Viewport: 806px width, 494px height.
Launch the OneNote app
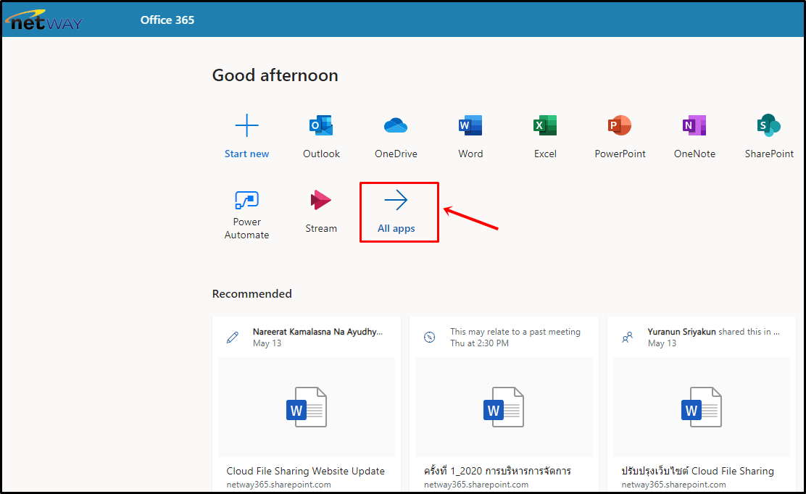point(694,127)
